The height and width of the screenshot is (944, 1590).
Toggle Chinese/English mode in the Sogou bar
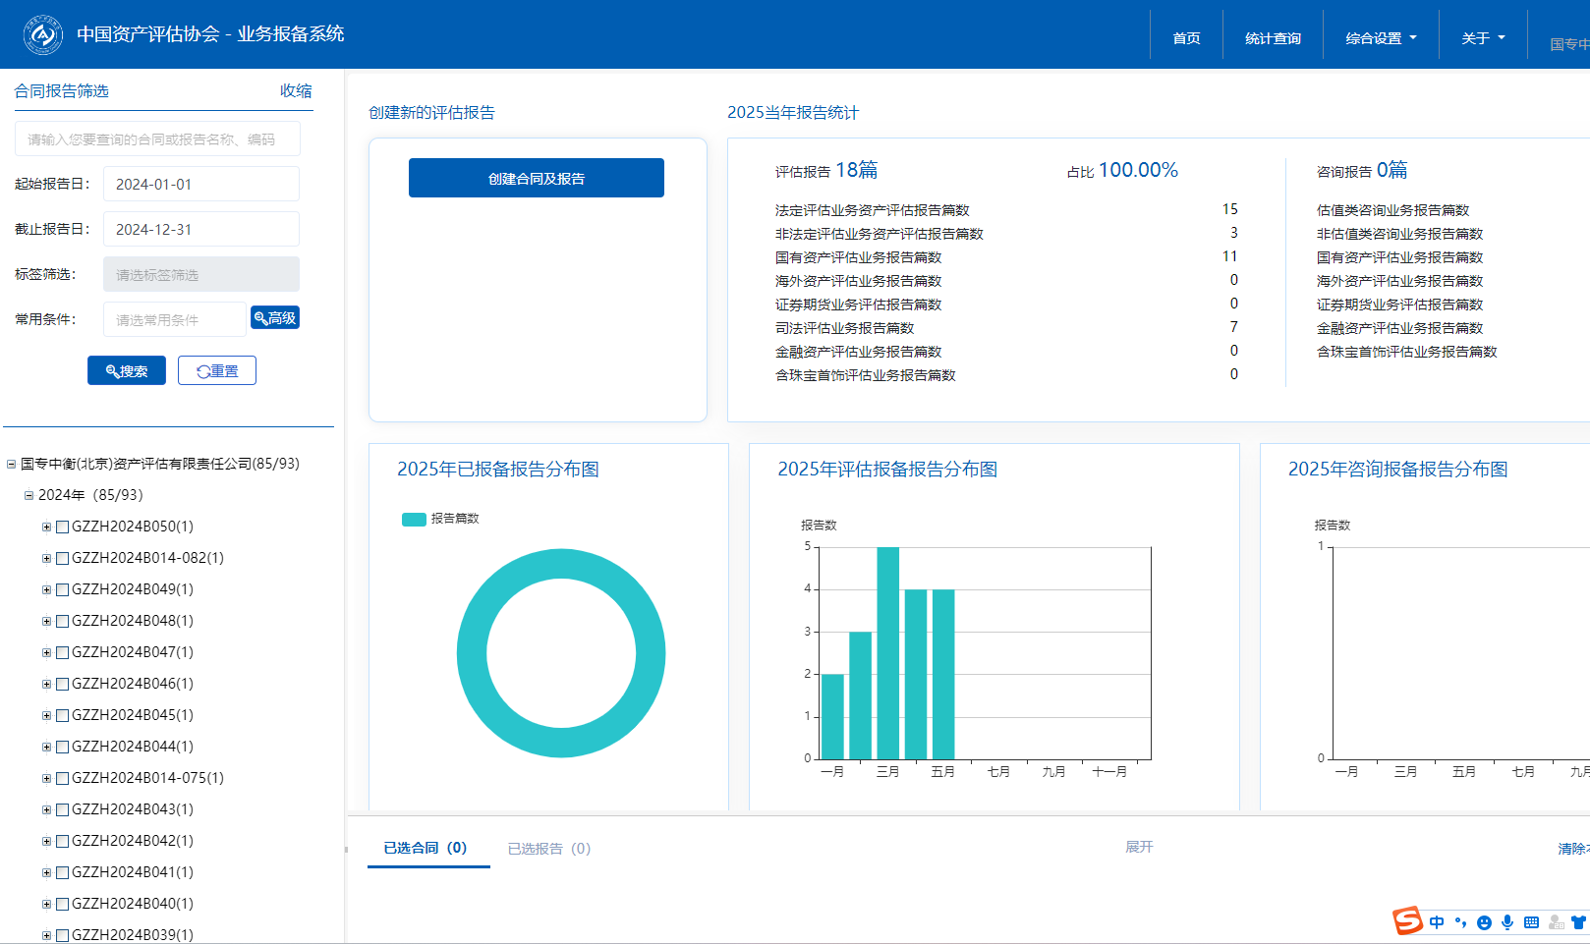pyautogui.click(x=1437, y=922)
